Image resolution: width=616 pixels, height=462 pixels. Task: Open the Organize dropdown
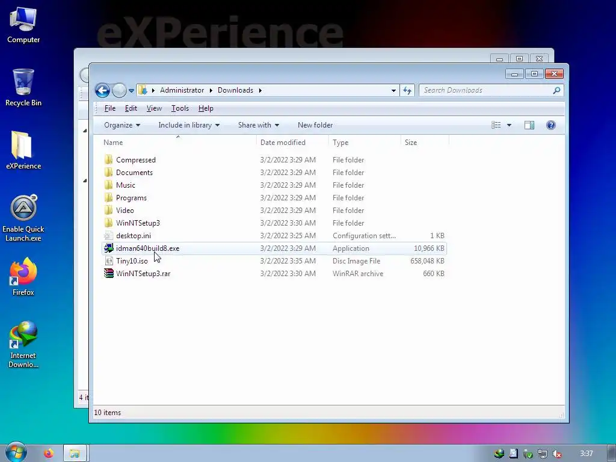(122, 125)
